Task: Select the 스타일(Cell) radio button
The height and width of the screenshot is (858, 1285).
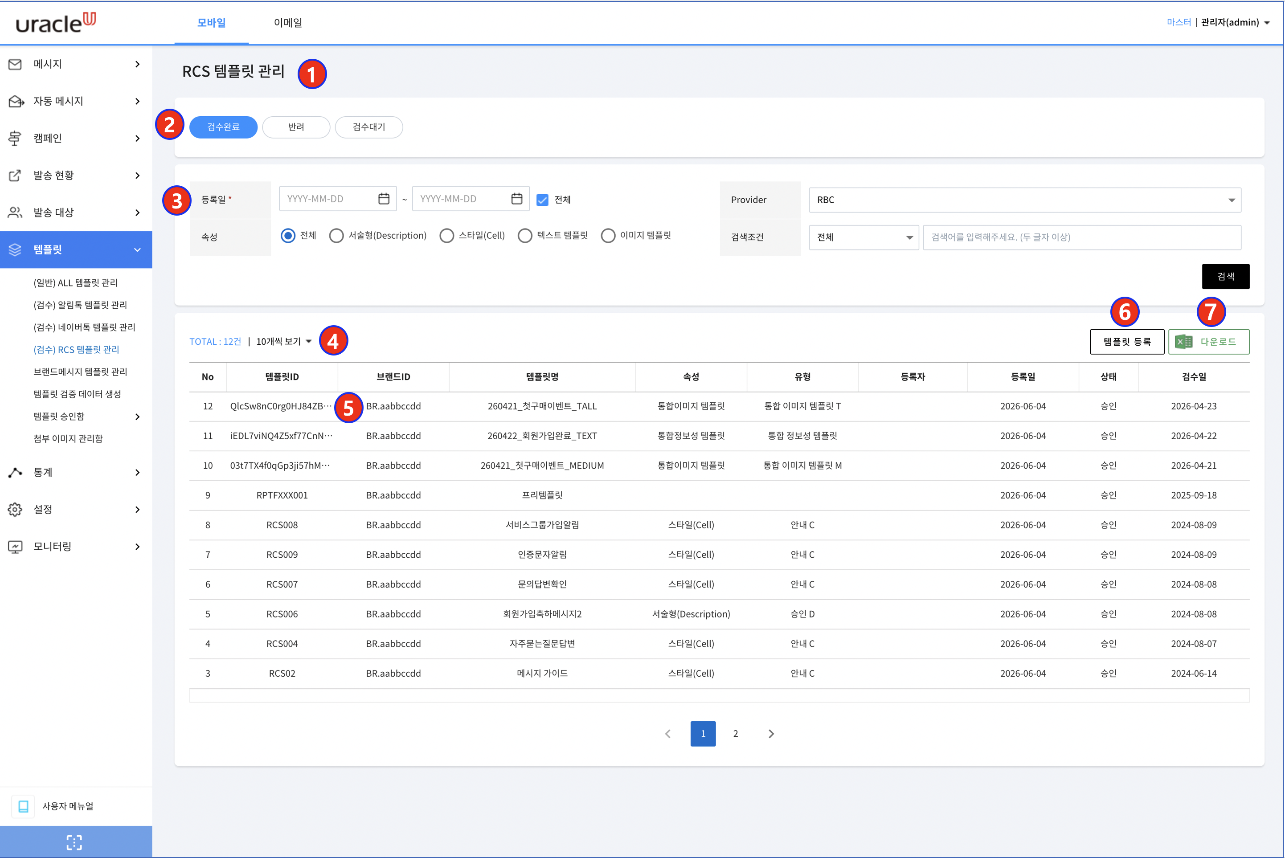Action: coord(446,236)
